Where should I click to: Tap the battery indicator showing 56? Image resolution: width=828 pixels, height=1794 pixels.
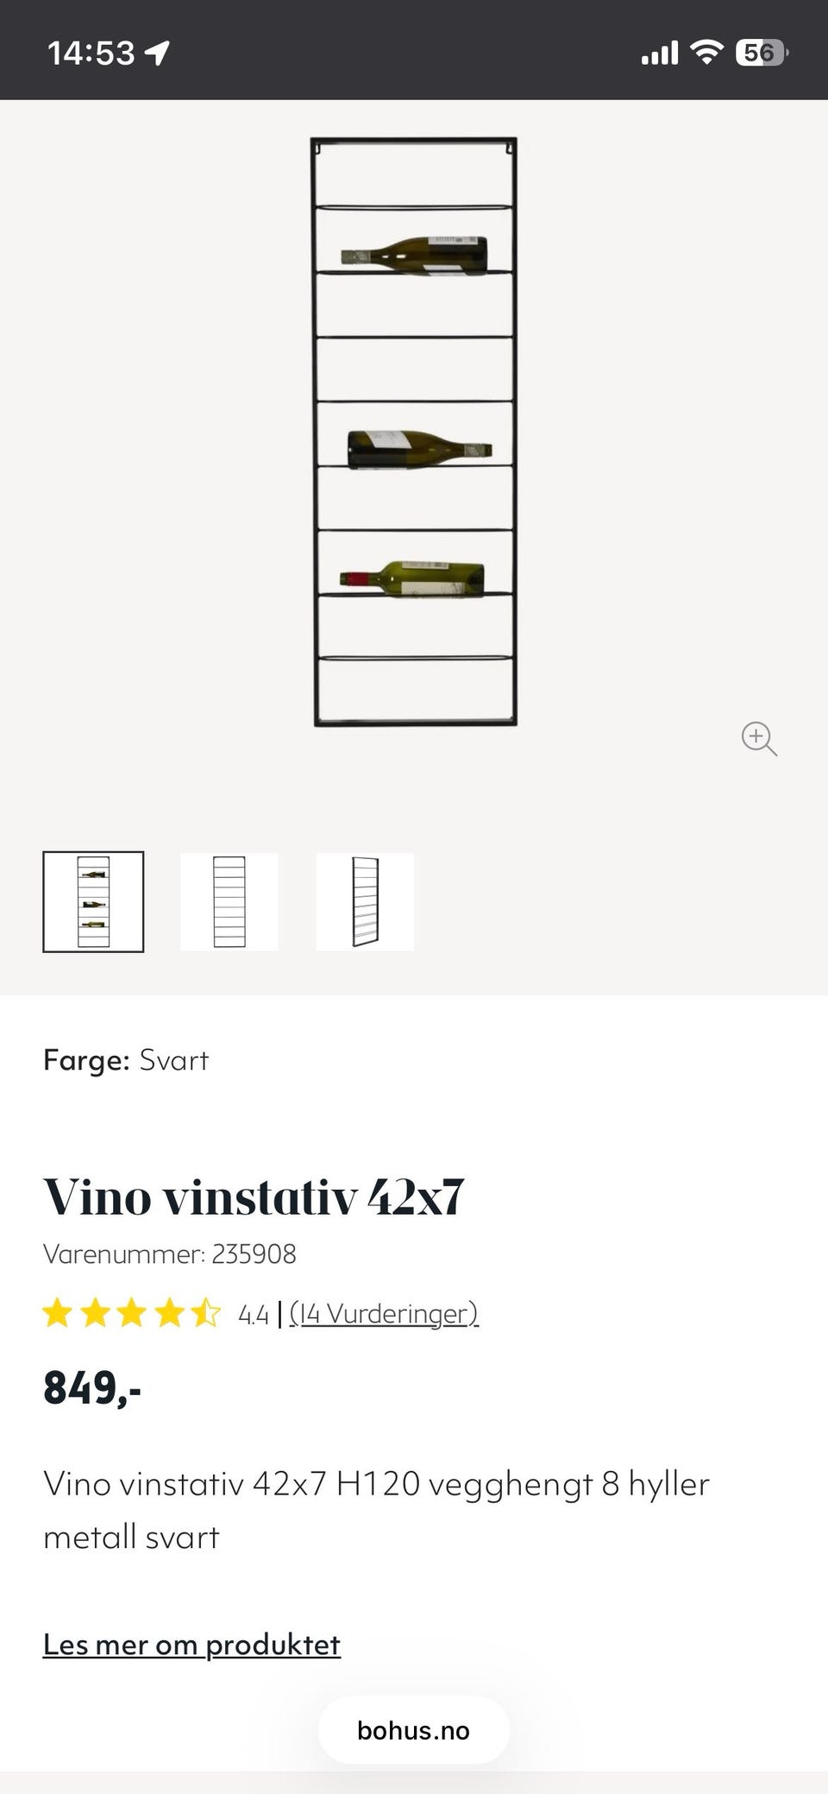[x=762, y=53]
